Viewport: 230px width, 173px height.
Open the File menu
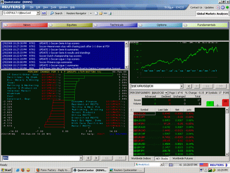tap(32, 7)
